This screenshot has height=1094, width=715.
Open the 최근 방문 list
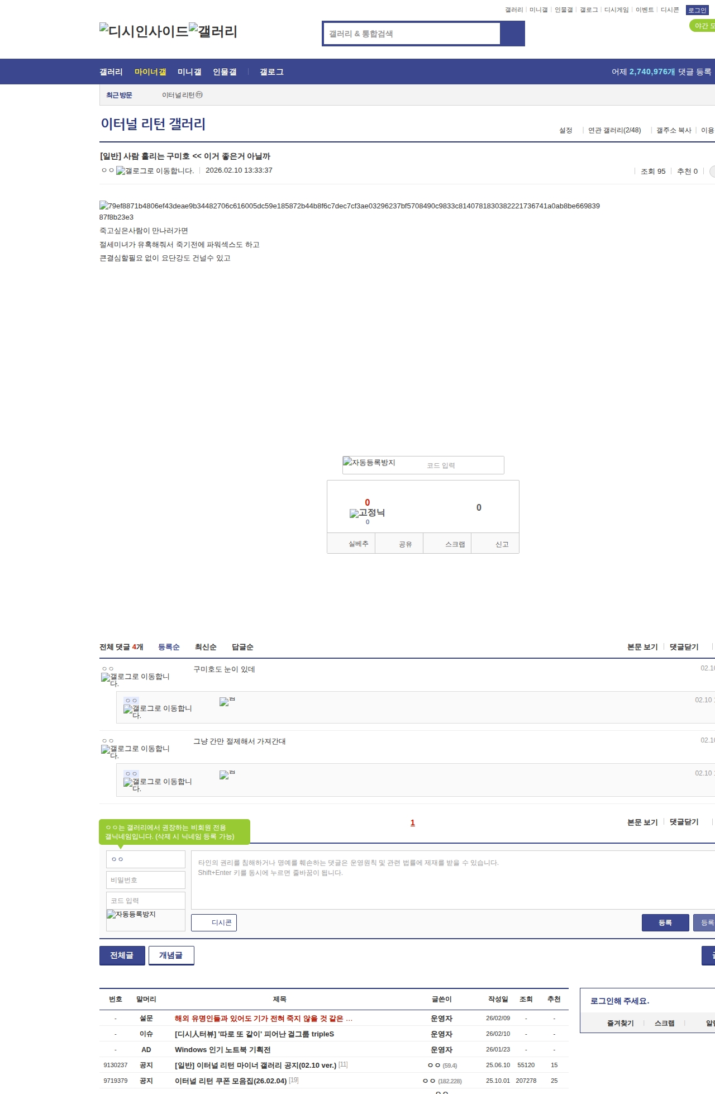click(x=119, y=96)
